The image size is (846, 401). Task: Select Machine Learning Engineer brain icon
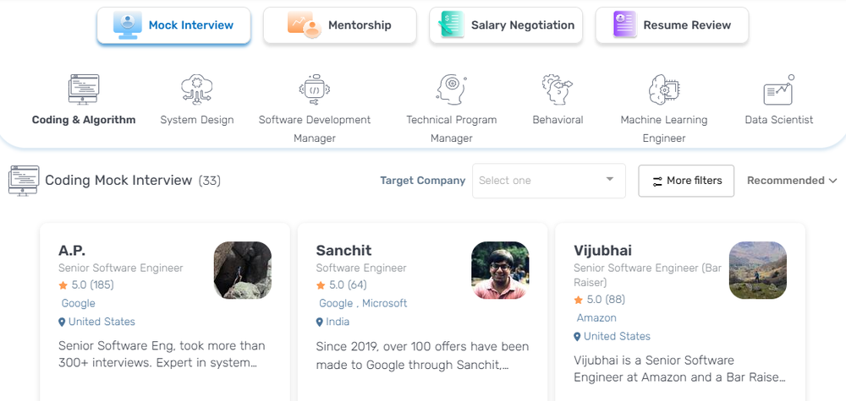click(663, 89)
